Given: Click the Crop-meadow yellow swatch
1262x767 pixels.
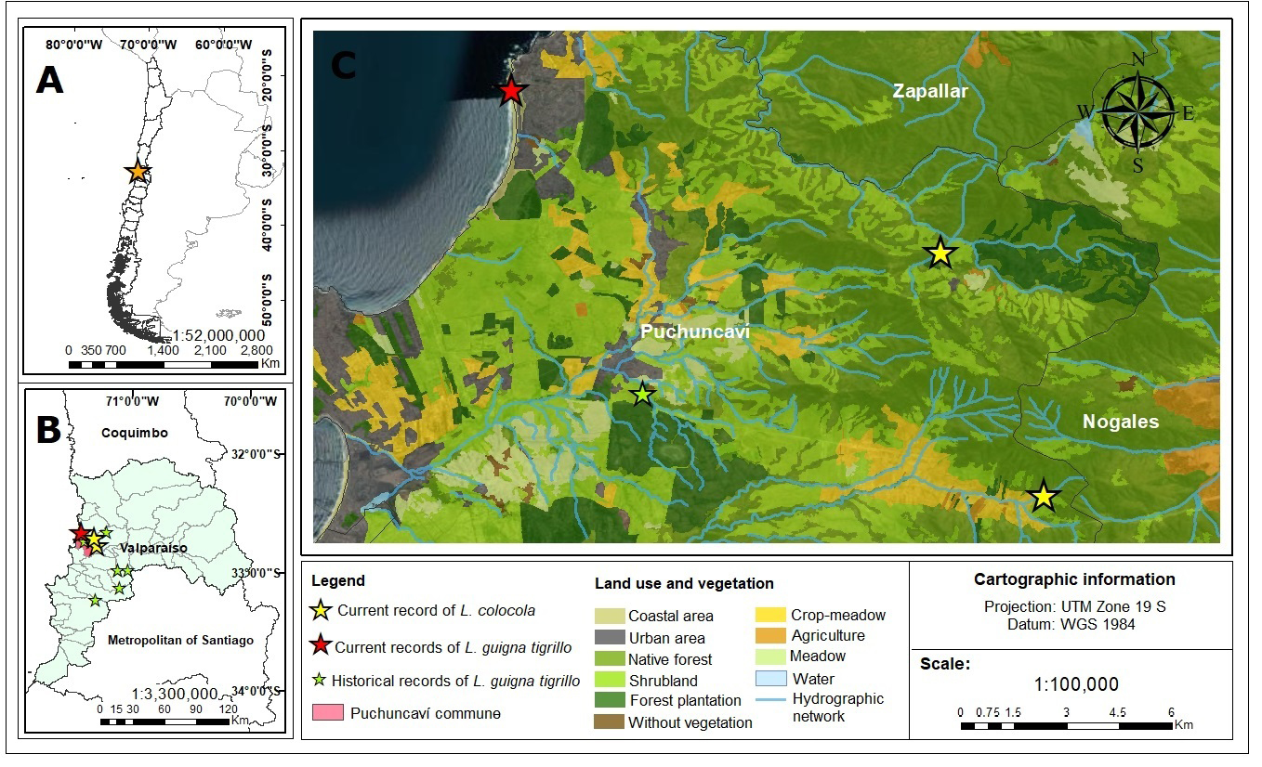Looking at the screenshot, I should click(x=770, y=615).
